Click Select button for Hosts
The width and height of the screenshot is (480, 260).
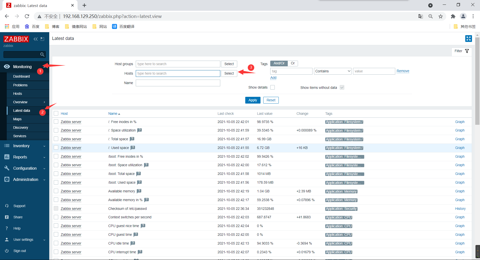tap(229, 73)
